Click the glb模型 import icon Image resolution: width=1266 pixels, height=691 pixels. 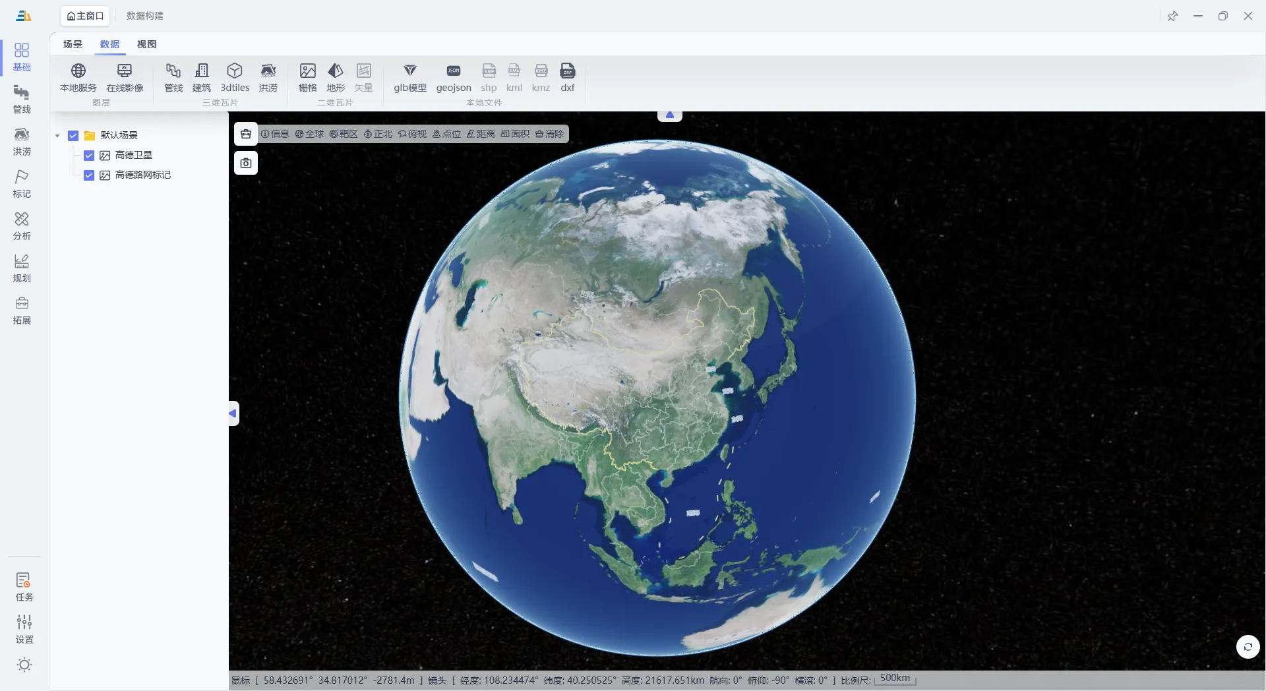[x=409, y=71]
